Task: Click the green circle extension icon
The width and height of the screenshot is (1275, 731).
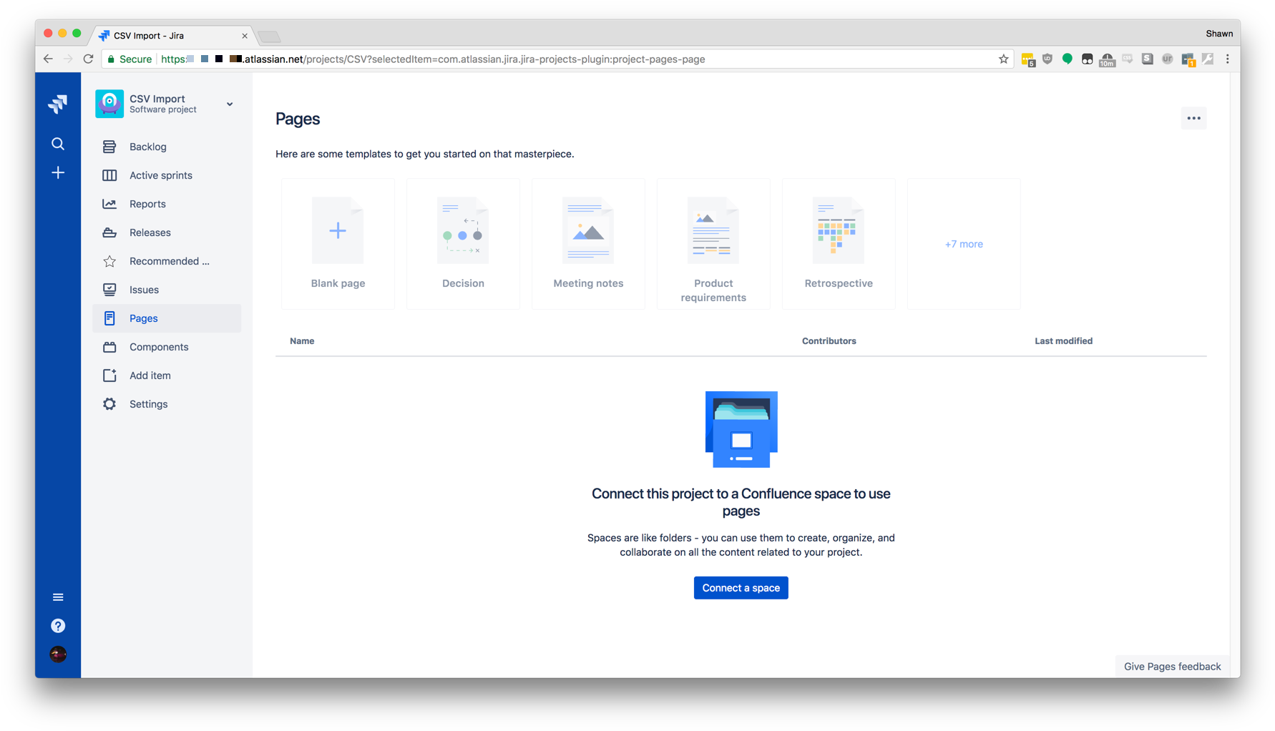Action: 1067,59
